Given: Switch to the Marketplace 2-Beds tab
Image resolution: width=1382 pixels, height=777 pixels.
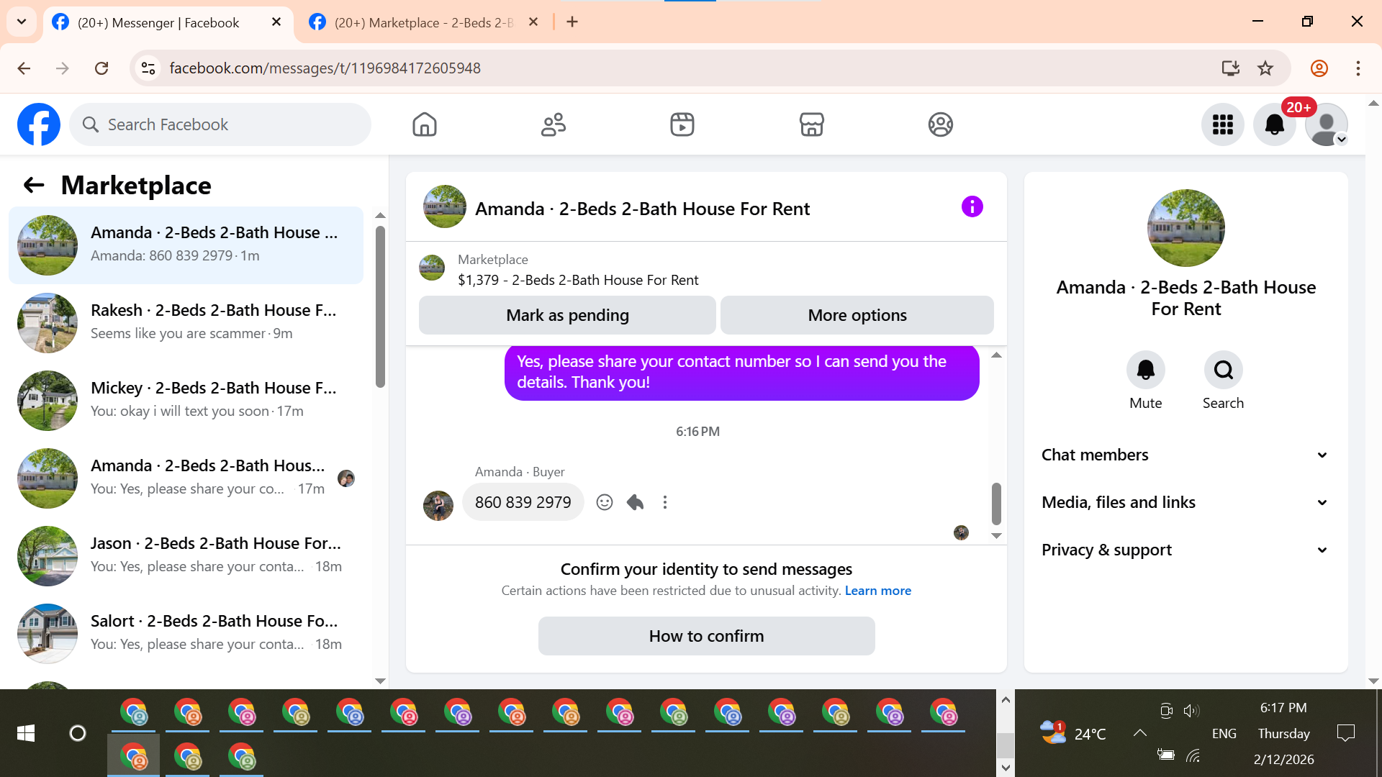Looking at the screenshot, I should pos(423,22).
